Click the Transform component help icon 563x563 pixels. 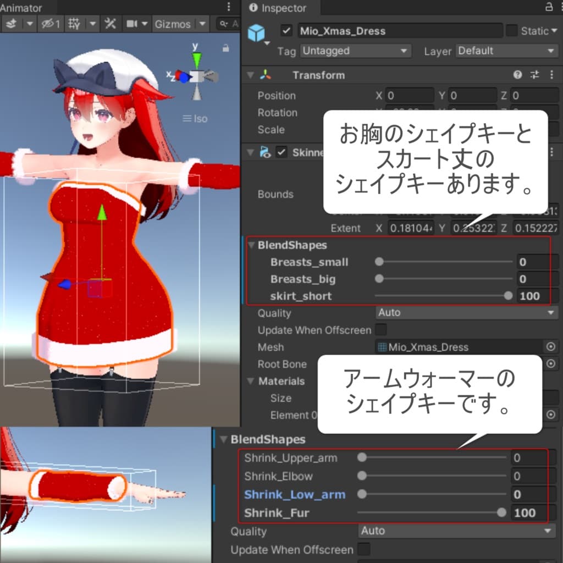(x=517, y=75)
